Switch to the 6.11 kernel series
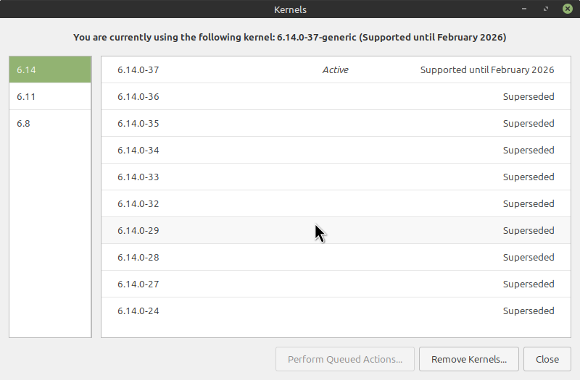 [49, 96]
